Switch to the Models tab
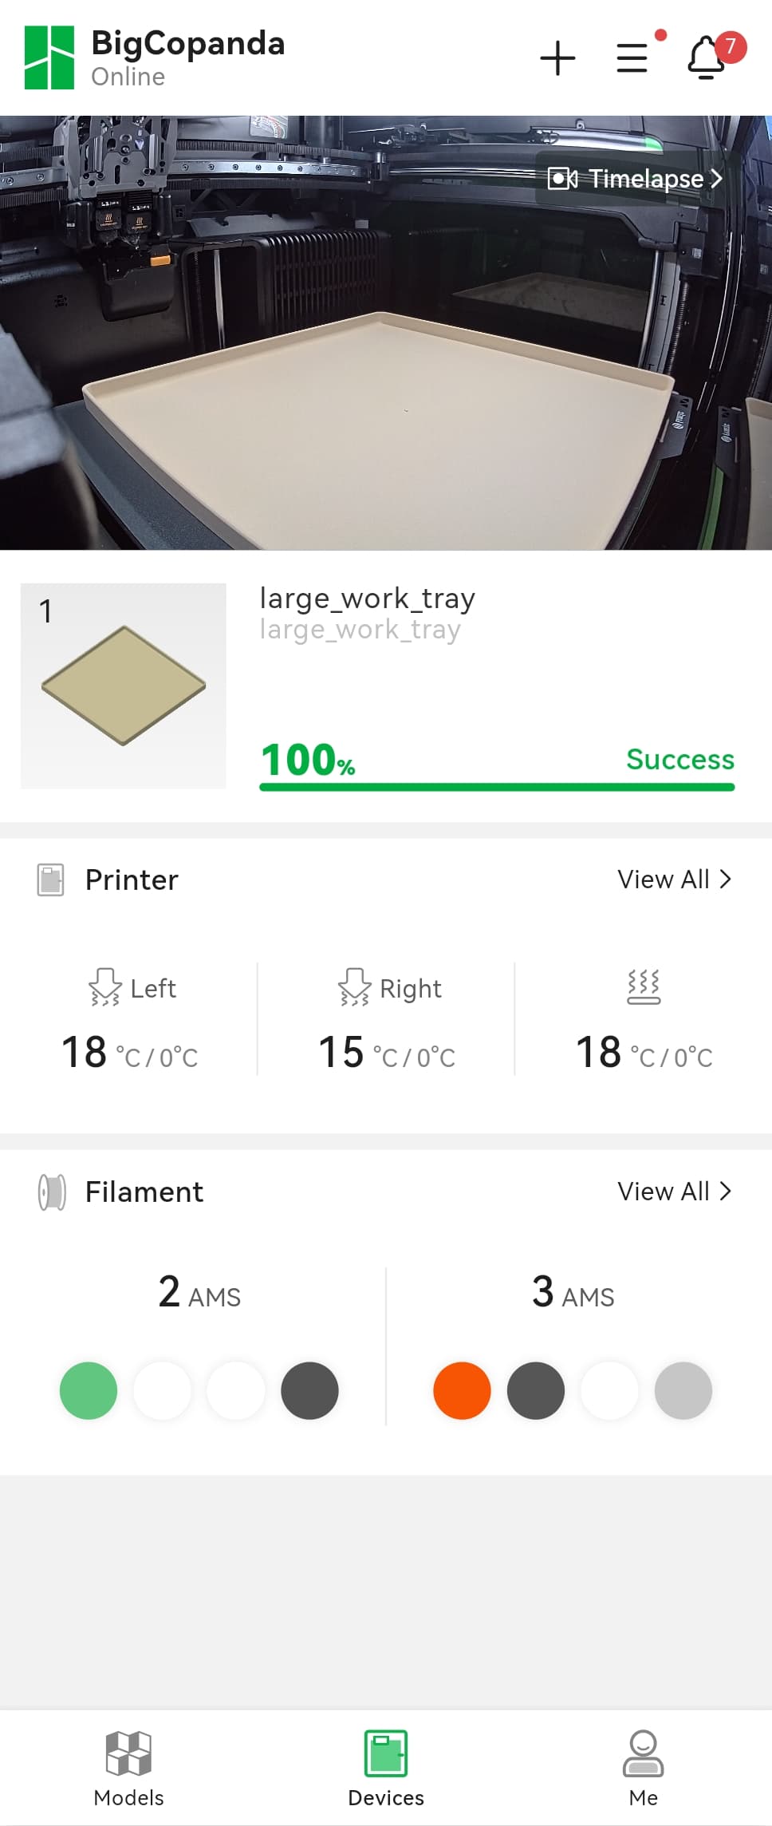The width and height of the screenshot is (772, 1826). [x=128, y=1767]
